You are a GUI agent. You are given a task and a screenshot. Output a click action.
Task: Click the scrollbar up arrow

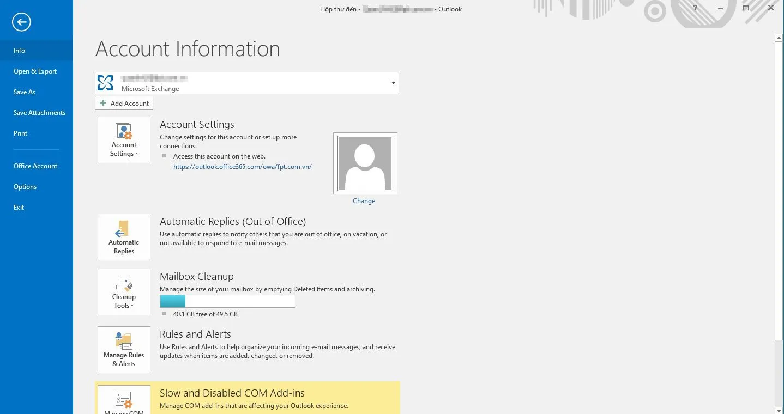[779, 38]
